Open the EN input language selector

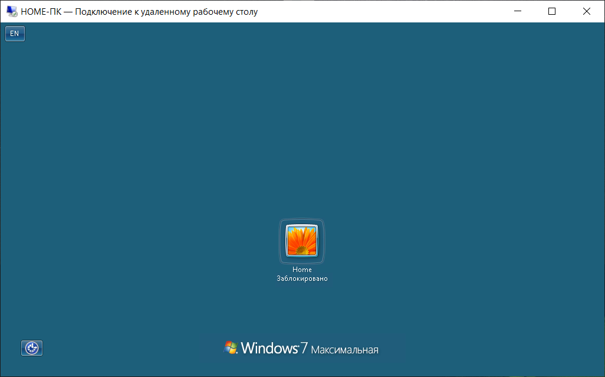(15, 34)
